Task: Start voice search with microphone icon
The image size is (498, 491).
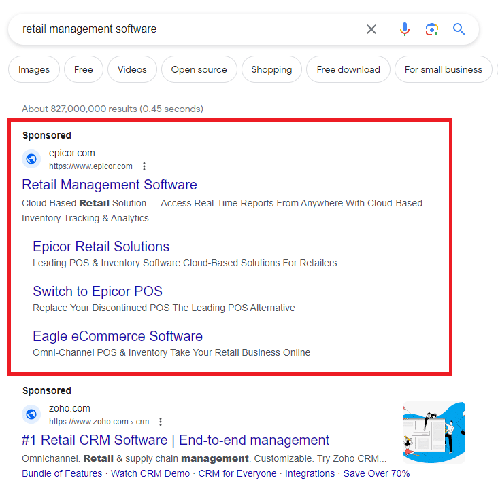Action: (x=405, y=29)
